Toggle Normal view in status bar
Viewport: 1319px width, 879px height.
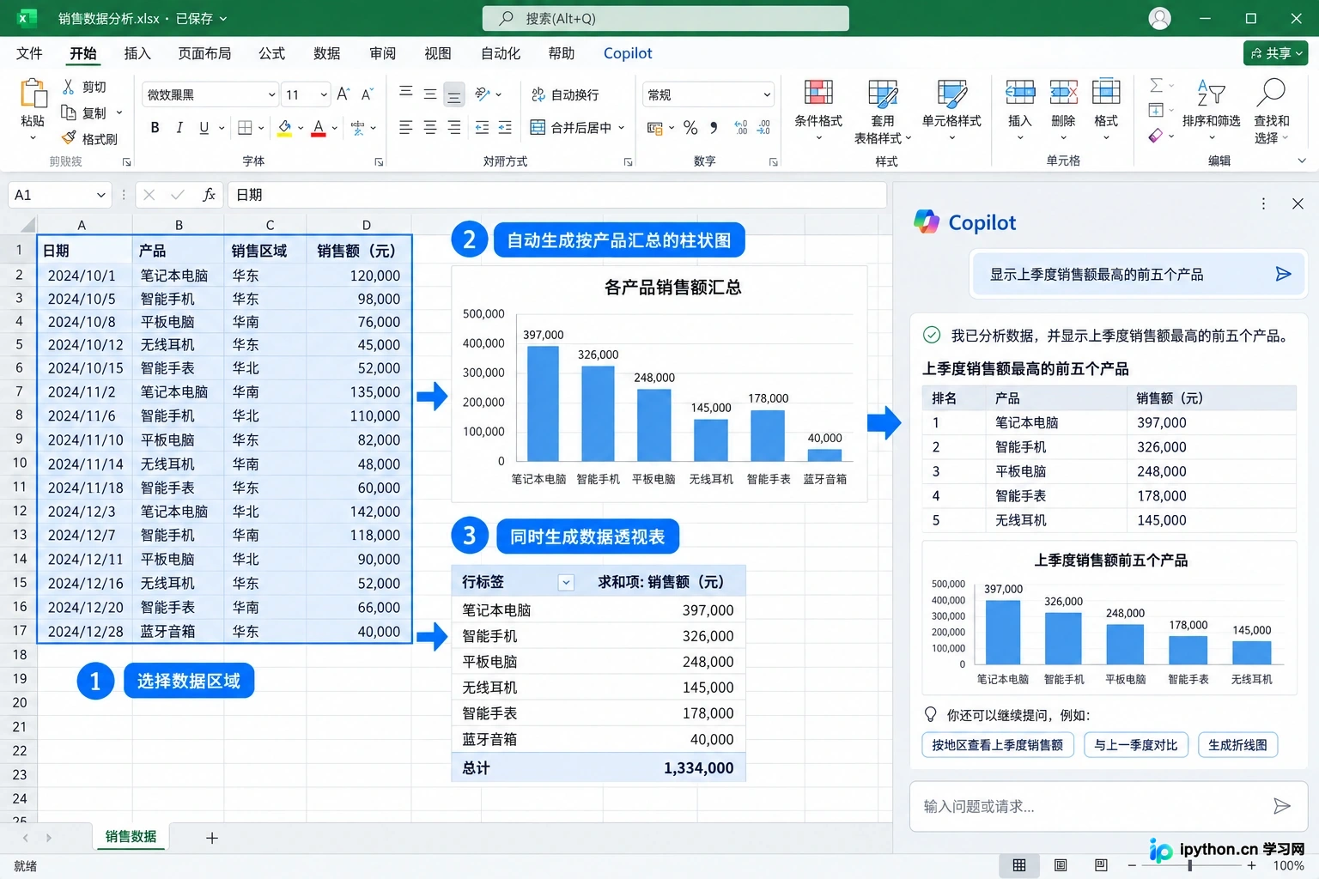pyautogui.click(x=1019, y=865)
